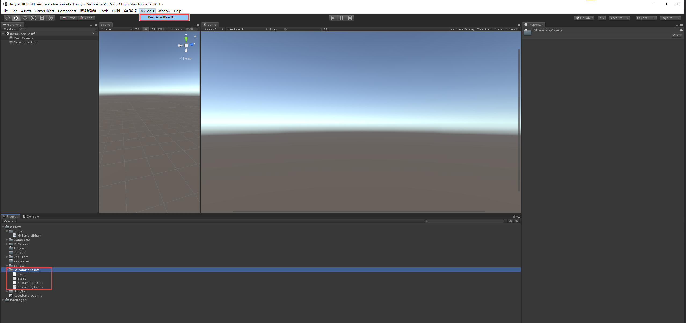686x323 pixels.
Task: Toggle Maximize On Play button
Action: coord(462,29)
